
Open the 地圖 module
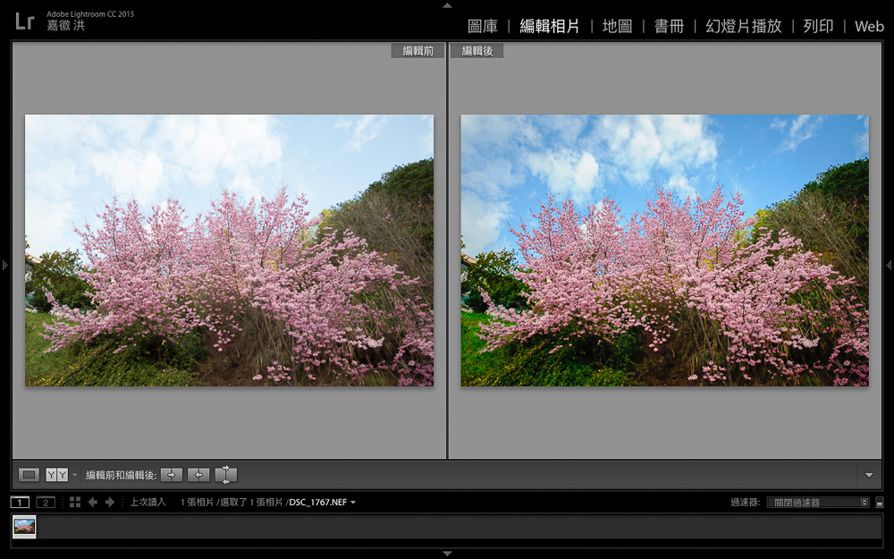pyautogui.click(x=617, y=26)
